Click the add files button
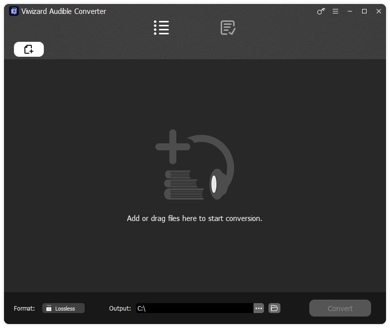The image size is (390, 328). [29, 49]
